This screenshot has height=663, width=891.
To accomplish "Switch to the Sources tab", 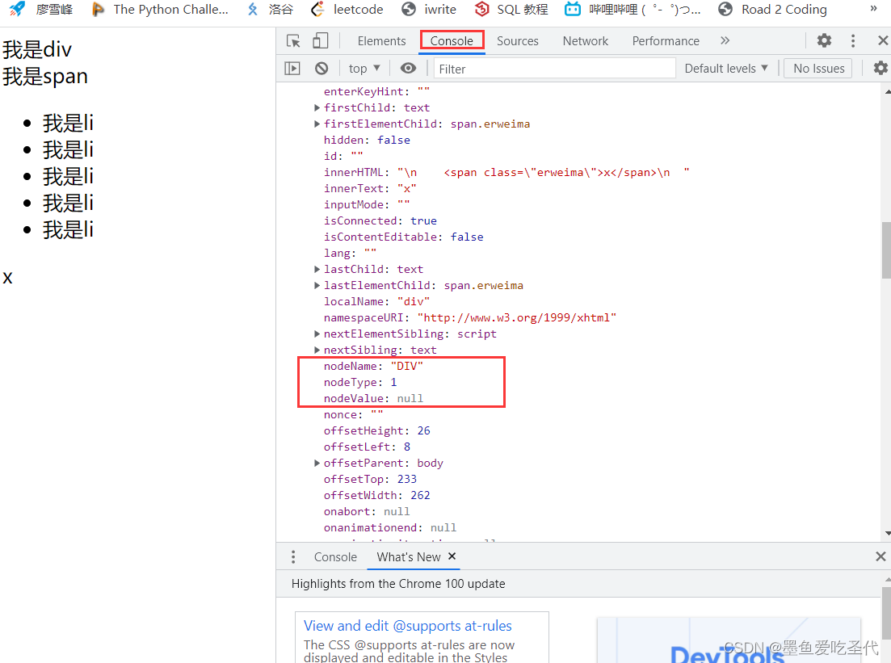I will coord(517,41).
